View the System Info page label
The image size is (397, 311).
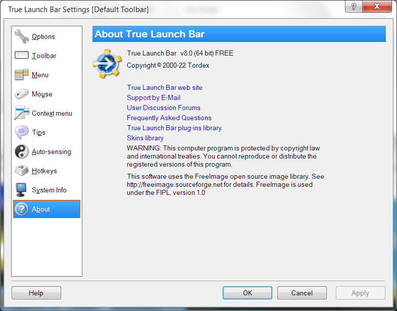tap(49, 190)
